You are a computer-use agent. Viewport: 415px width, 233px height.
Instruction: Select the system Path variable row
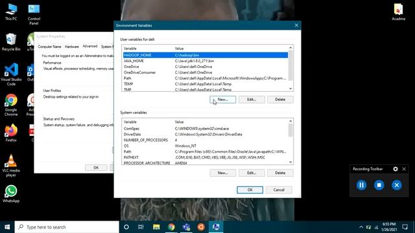(206, 151)
